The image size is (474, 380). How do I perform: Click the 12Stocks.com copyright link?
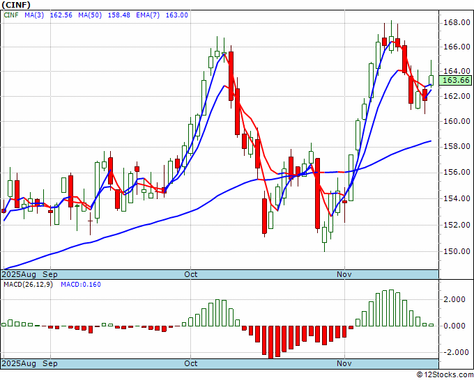(x=445, y=375)
